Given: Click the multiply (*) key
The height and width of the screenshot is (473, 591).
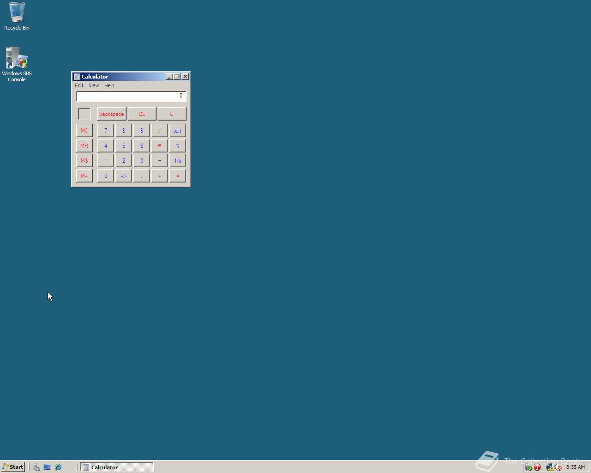Looking at the screenshot, I should (x=159, y=146).
